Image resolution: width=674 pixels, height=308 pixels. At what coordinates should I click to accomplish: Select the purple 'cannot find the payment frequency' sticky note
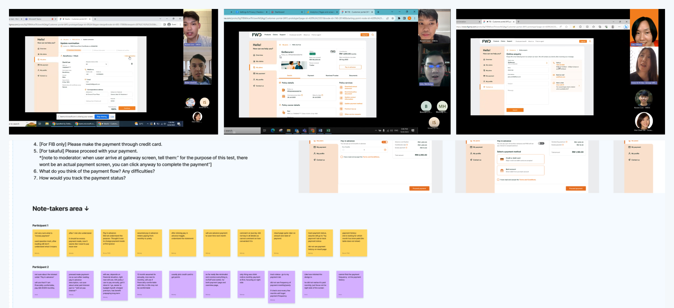coord(350,284)
